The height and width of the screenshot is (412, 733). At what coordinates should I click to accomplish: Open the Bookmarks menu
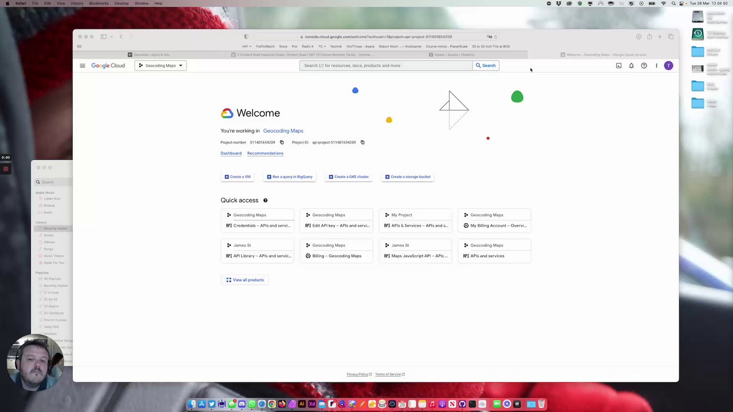coord(99,3)
